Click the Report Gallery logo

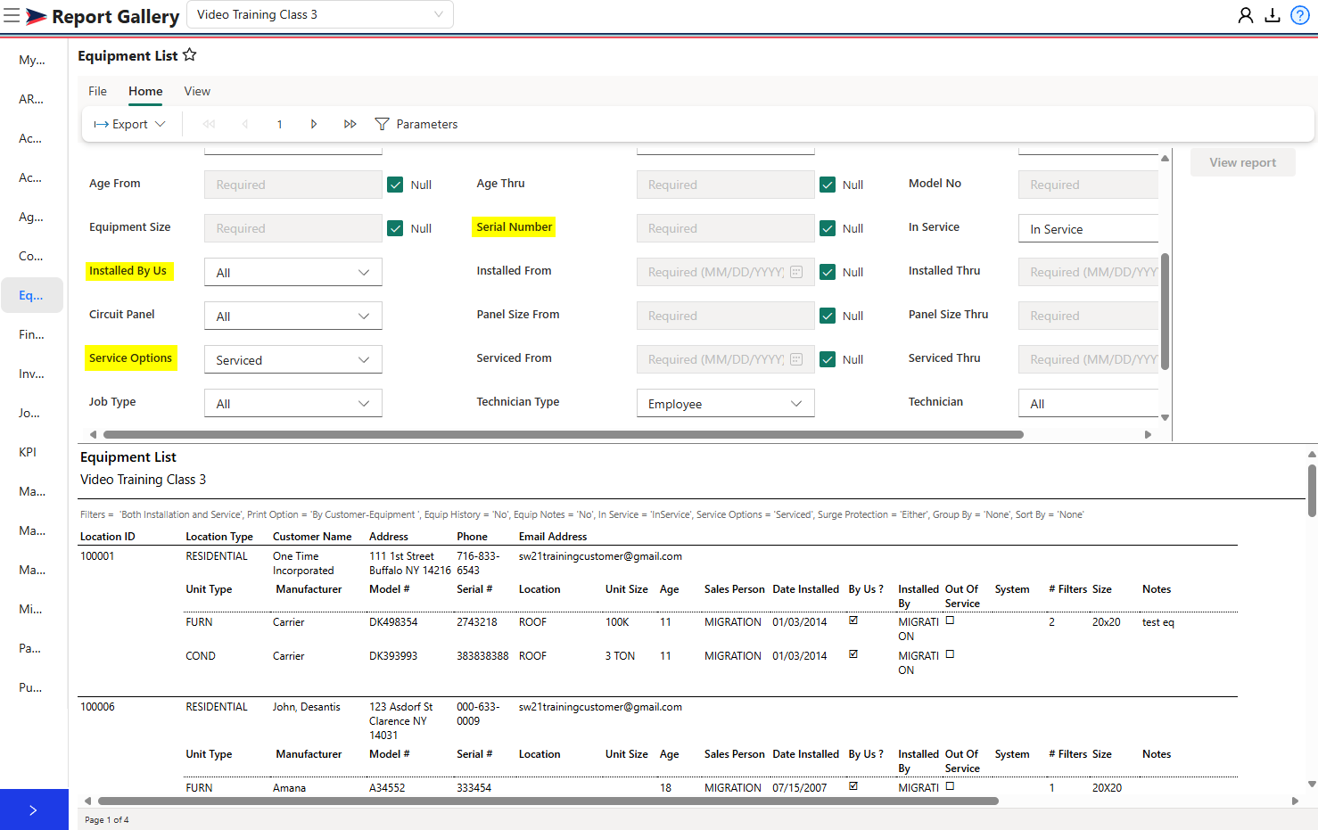(103, 16)
